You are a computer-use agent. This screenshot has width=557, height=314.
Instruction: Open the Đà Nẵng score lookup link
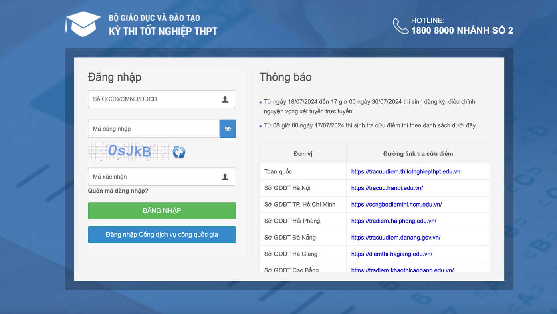pos(396,238)
